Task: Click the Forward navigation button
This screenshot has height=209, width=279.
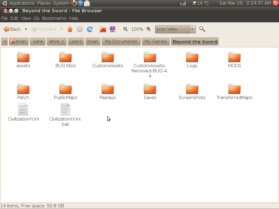Action: coord(44,29)
